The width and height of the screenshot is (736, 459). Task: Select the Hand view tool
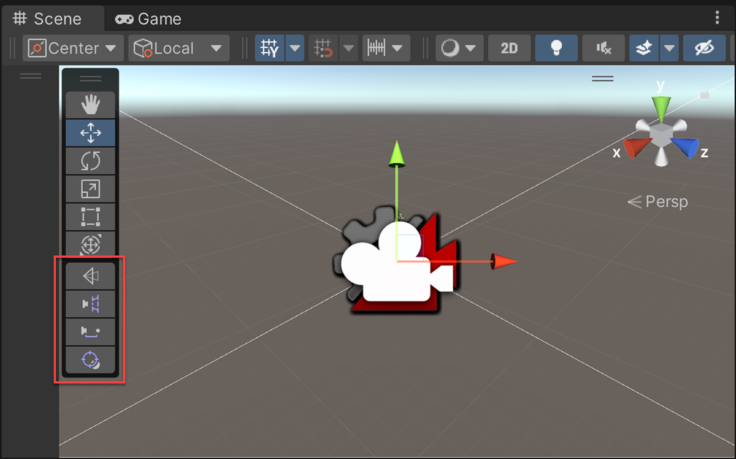pos(91,105)
